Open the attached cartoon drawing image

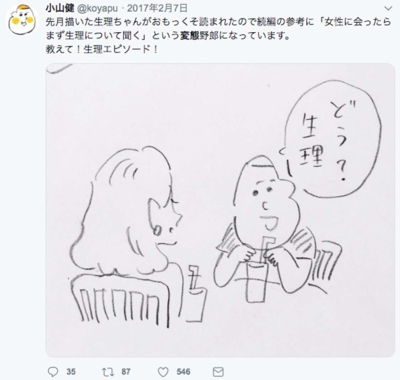[220, 210]
